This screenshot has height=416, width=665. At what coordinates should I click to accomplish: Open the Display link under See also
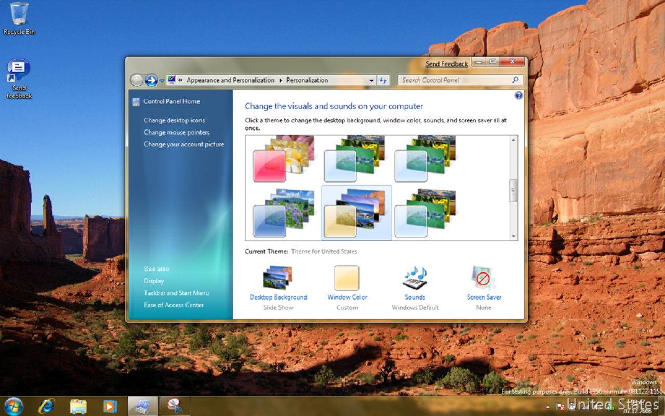[x=154, y=281]
